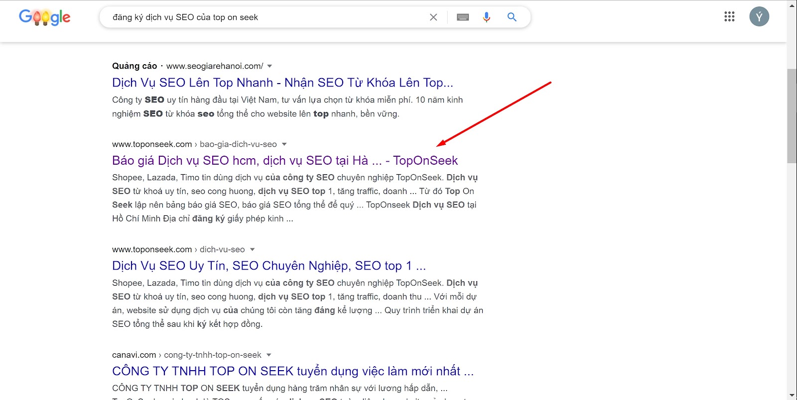Open dropdown next to canavi.com result
Viewport: 797px width, 400px height.
point(269,355)
